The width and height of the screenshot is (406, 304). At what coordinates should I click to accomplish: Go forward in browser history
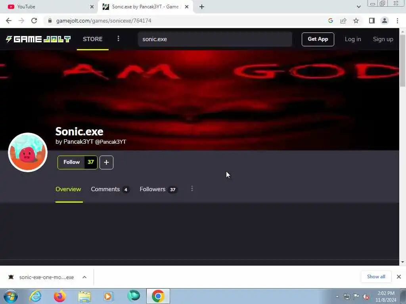point(21,21)
